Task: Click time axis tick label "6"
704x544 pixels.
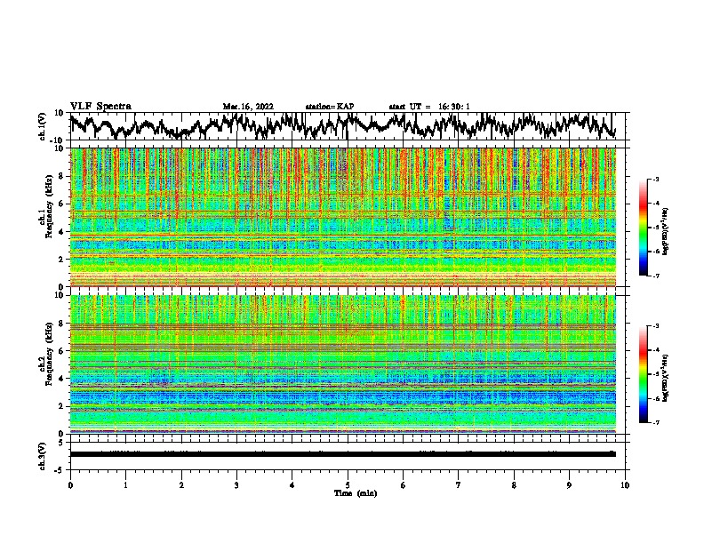Action: click(x=404, y=485)
